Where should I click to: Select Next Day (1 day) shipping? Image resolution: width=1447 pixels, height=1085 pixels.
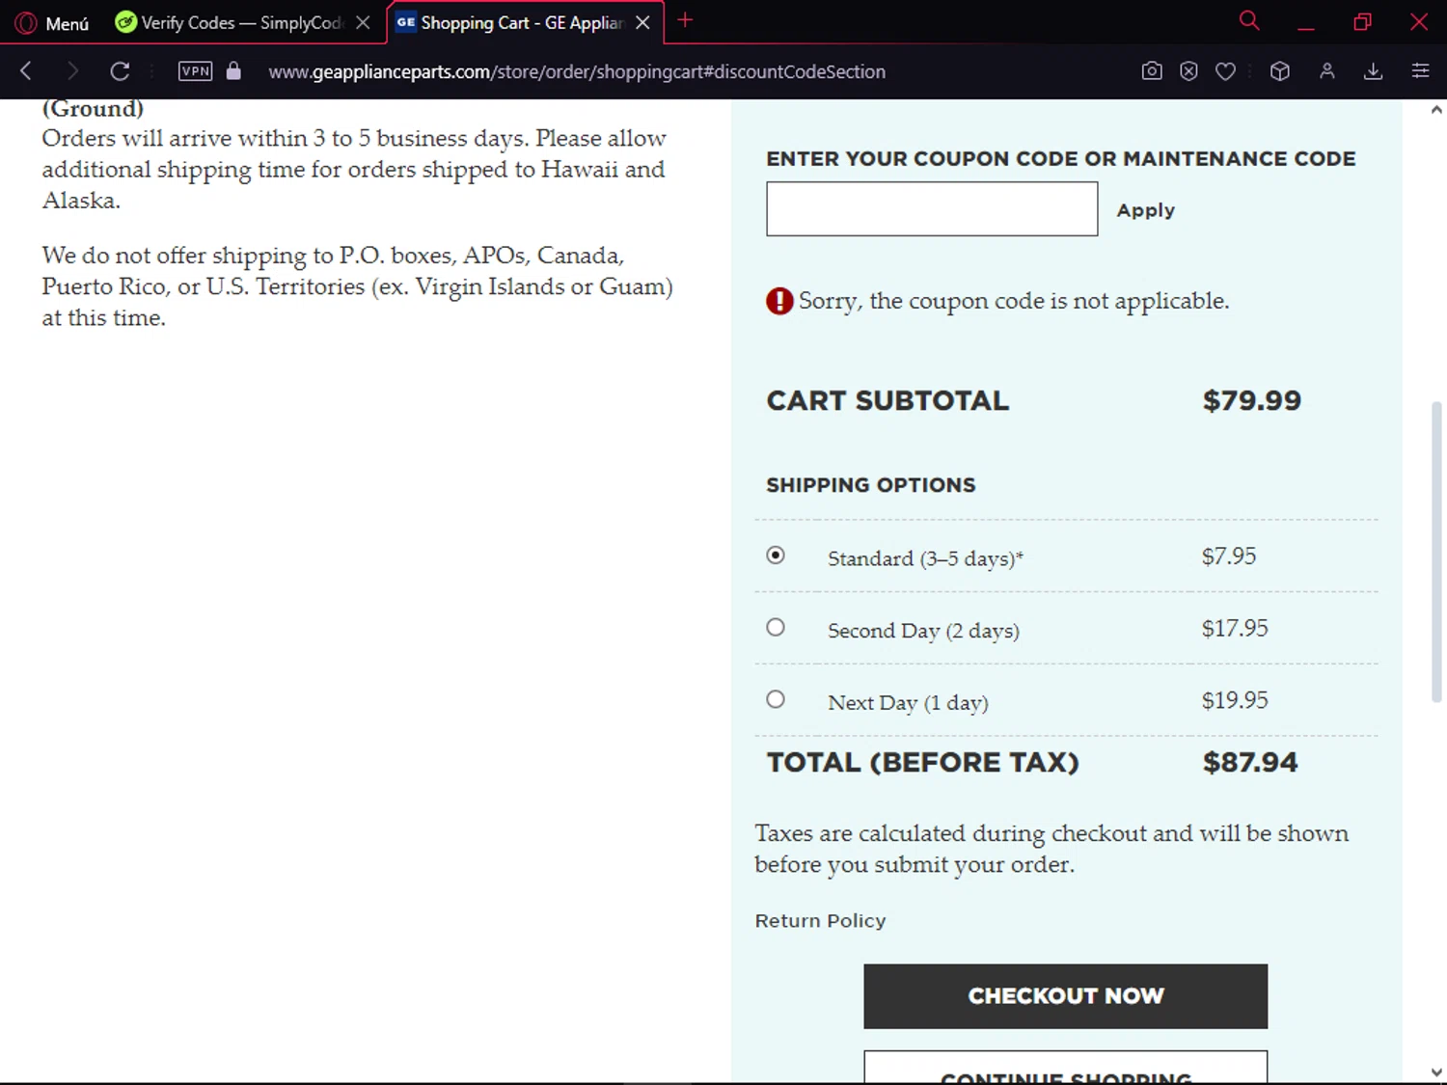point(776,700)
